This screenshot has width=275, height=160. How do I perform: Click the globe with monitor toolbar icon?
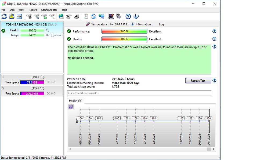101,16
